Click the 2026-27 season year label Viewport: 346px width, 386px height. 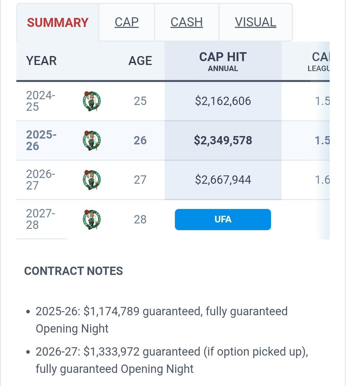tap(41, 180)
